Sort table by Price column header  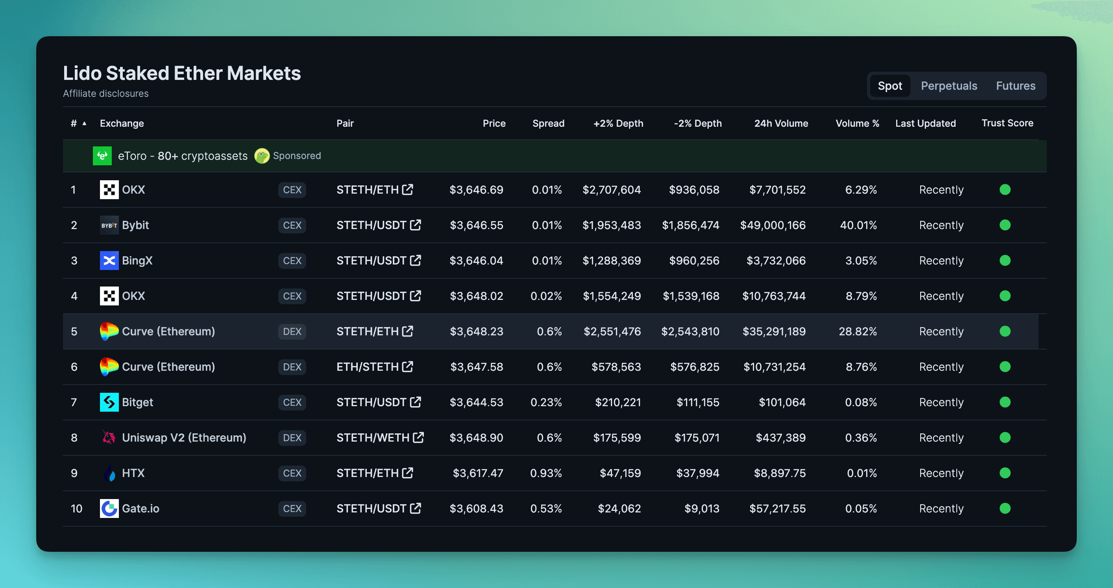pos(494,123)
